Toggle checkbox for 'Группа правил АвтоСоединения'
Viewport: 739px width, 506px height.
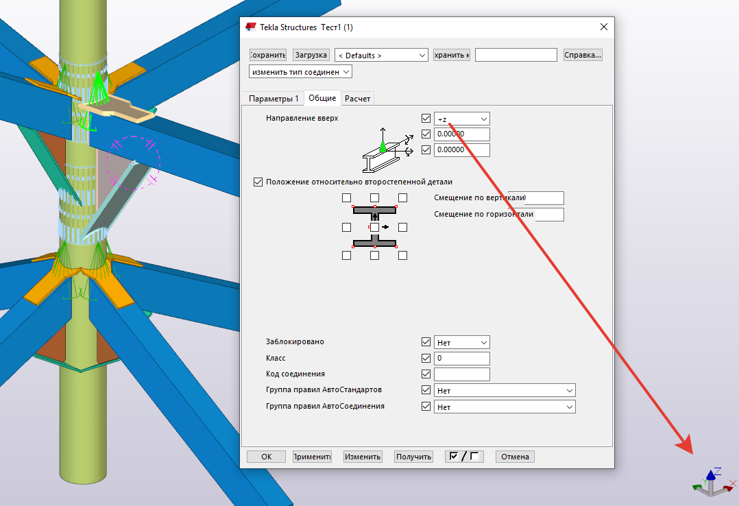click(426, 406)
